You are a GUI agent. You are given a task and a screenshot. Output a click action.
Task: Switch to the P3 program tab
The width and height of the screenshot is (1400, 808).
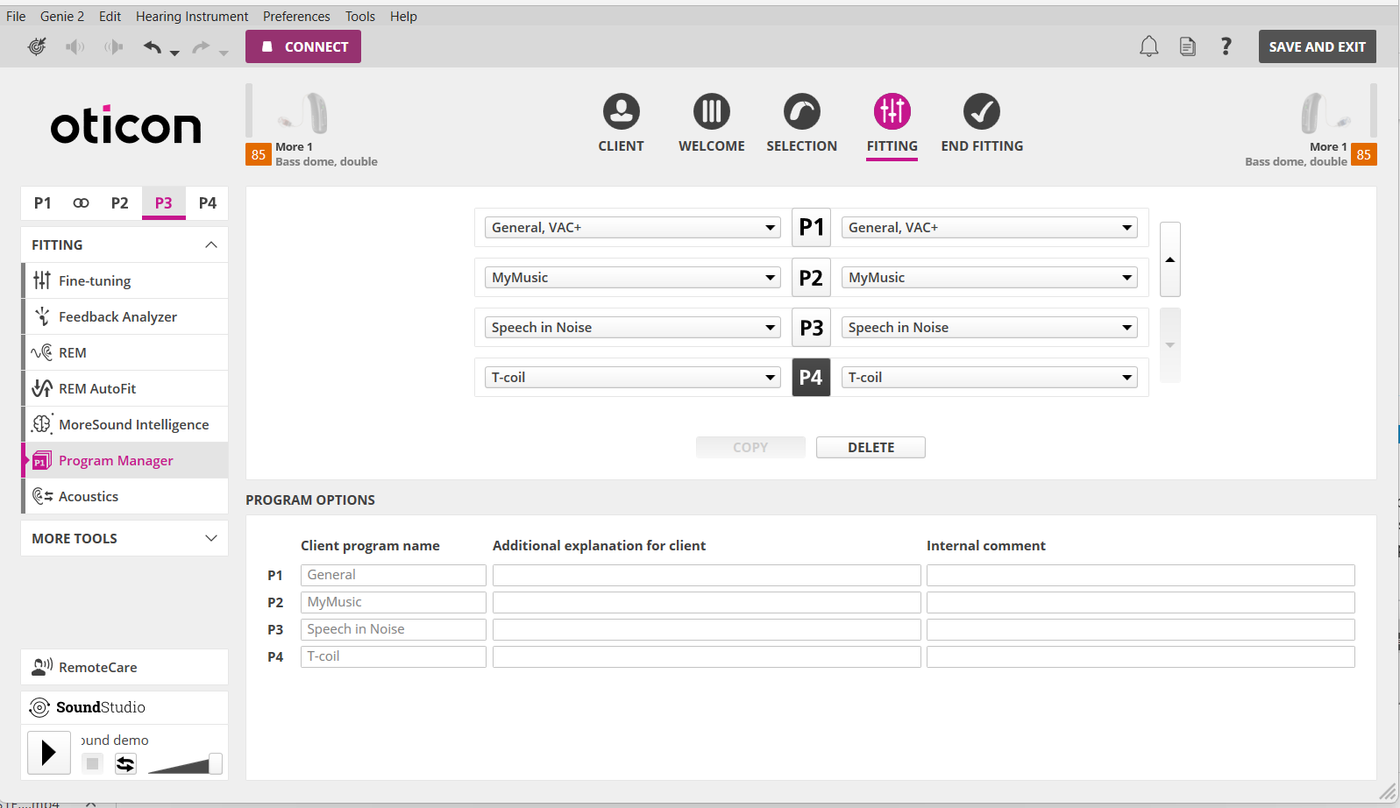(164, 202)
